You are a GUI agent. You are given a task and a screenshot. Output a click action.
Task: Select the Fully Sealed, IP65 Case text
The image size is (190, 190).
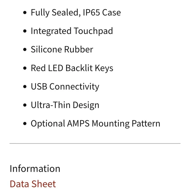(x=76, y=12)
